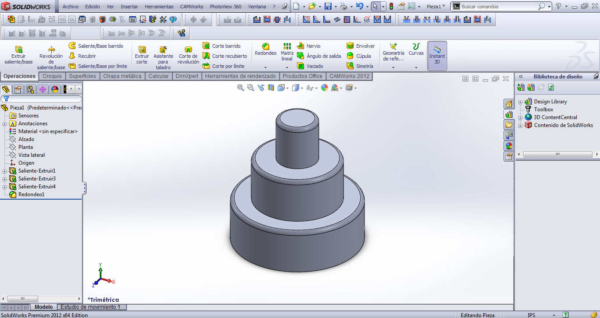Open the display style dropdown
Screen dimensions: 600x318
click(301, 87)
